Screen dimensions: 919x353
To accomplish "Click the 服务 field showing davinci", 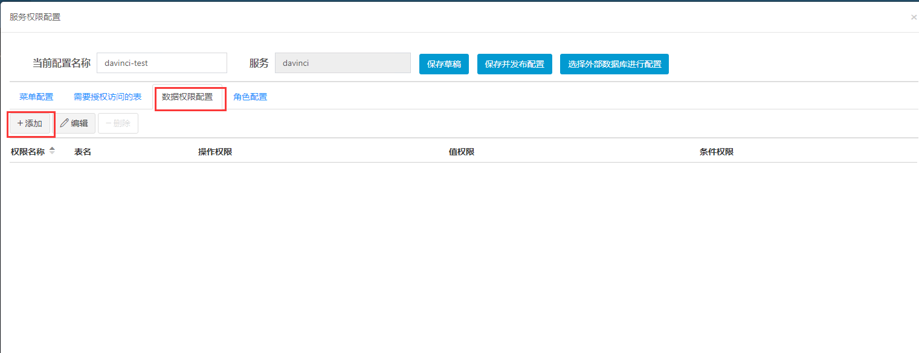I will (x=343, y=63).
